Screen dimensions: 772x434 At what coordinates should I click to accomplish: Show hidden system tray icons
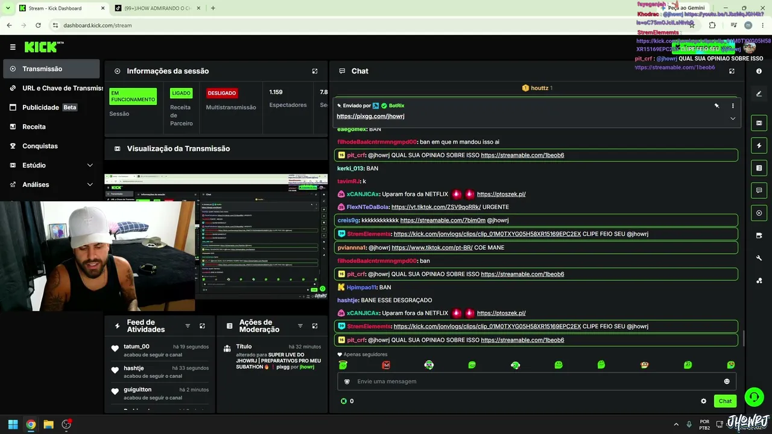(x=676, y=424)
